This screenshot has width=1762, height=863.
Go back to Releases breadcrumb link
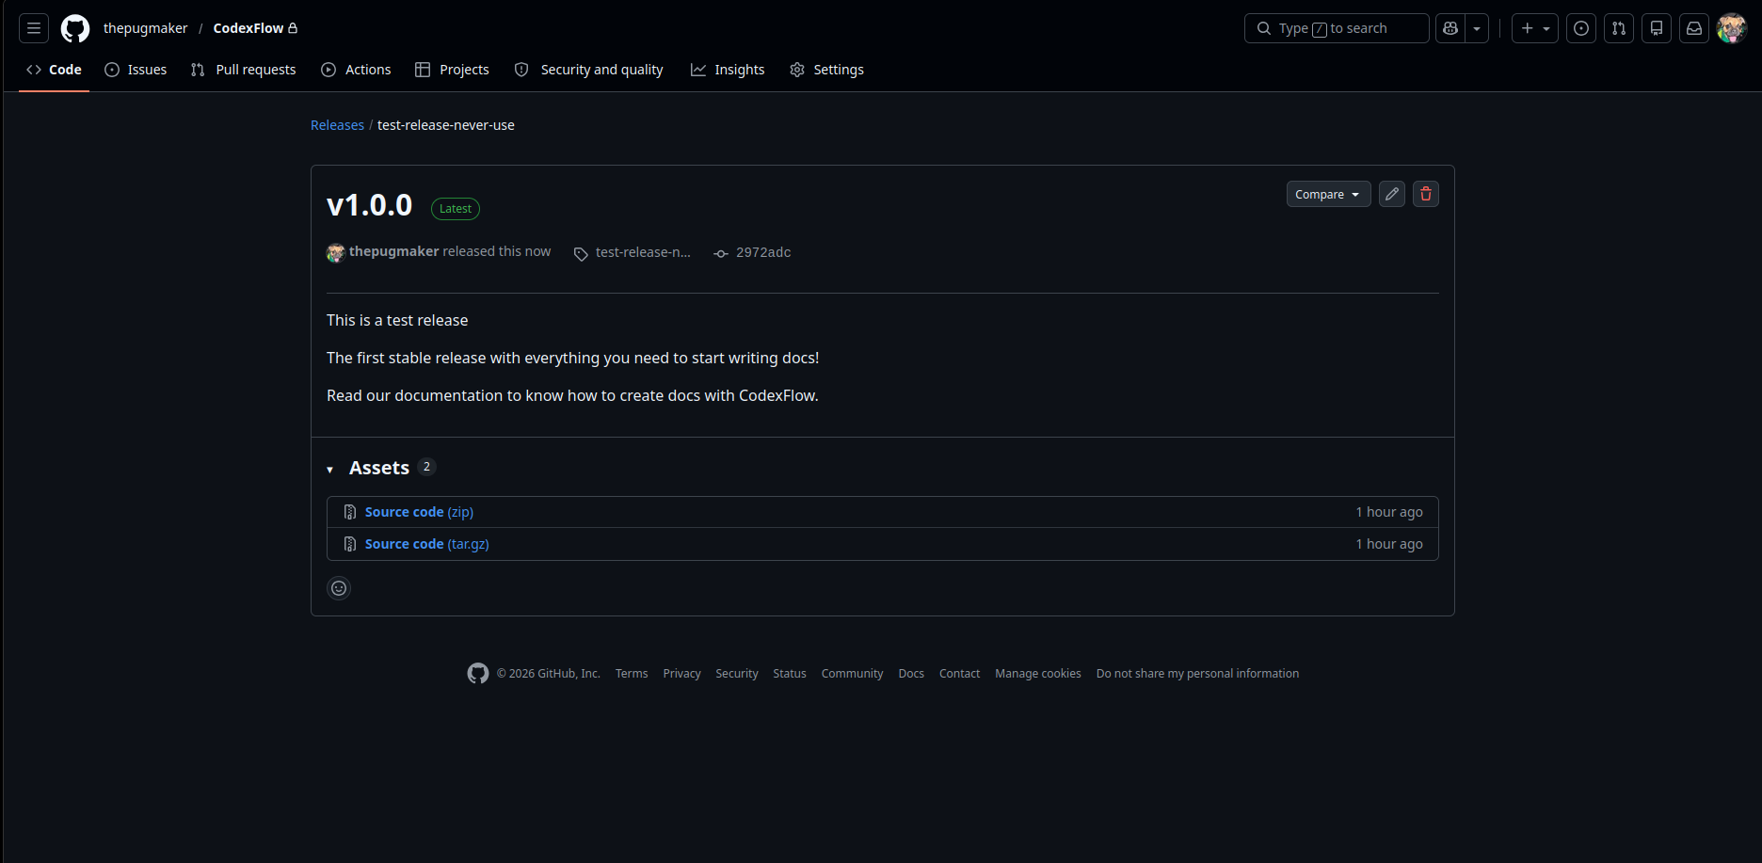point(337,125)
